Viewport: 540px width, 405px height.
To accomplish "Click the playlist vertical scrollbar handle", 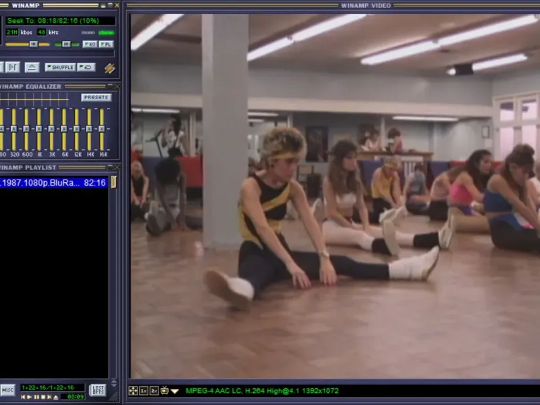I will [113, 182].
